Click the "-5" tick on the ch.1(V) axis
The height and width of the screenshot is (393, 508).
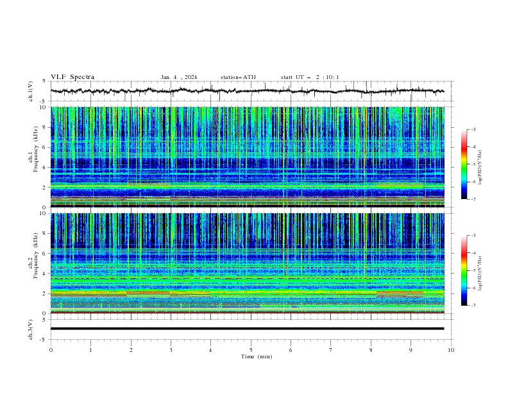pyautogui.click(x=44, y=101)
